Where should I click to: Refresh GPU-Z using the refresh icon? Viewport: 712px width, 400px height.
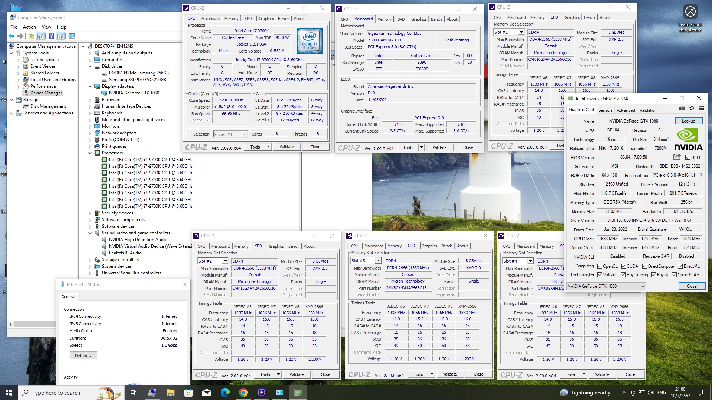coord(692,108)
